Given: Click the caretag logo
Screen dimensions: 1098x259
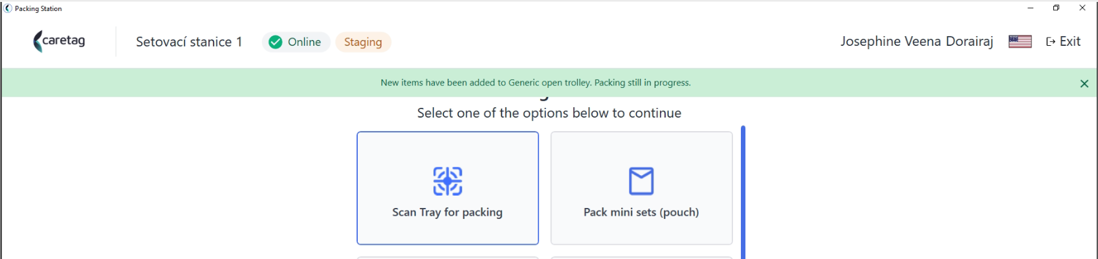Looking at the screenshot, I should [60, 41].
